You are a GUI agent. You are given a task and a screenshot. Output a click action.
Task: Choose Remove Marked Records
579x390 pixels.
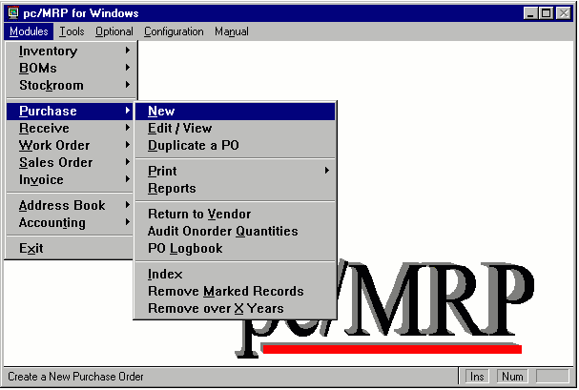pyautogui.click(x=236, y=292)
